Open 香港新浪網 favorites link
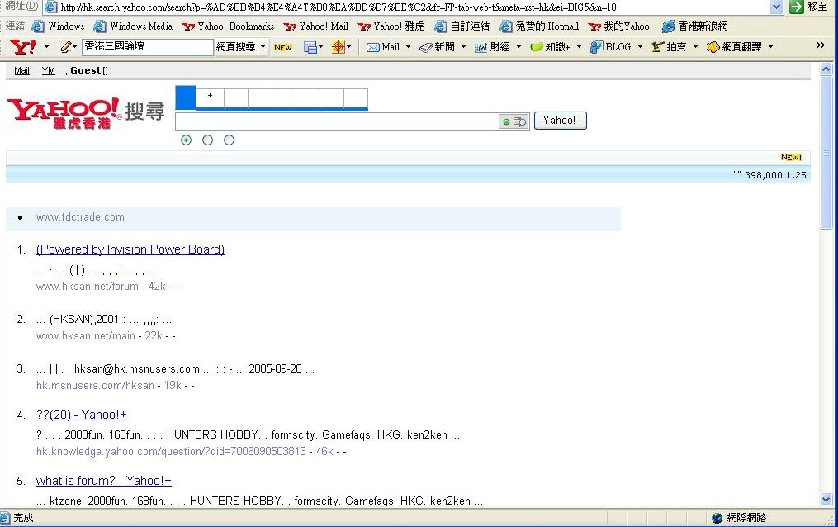Viewport: 838px width, 527px height. [x=695, y=26]
